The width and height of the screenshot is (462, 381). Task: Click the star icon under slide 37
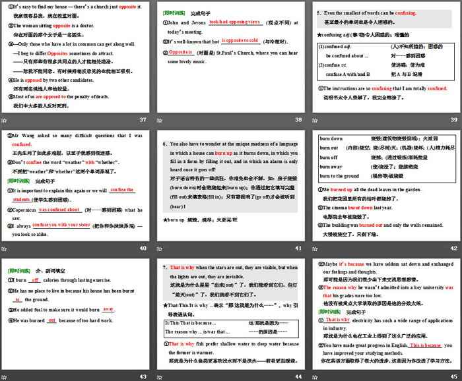[4, 121]
